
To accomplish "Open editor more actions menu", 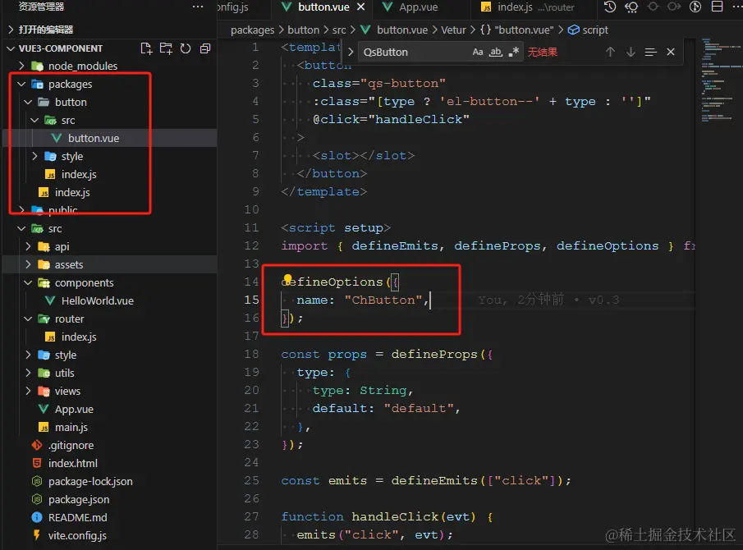I will pos(737,7).
